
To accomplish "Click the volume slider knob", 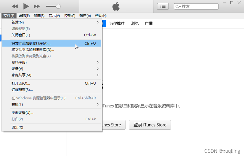I will pyautogui.click(x=58, y=6).
